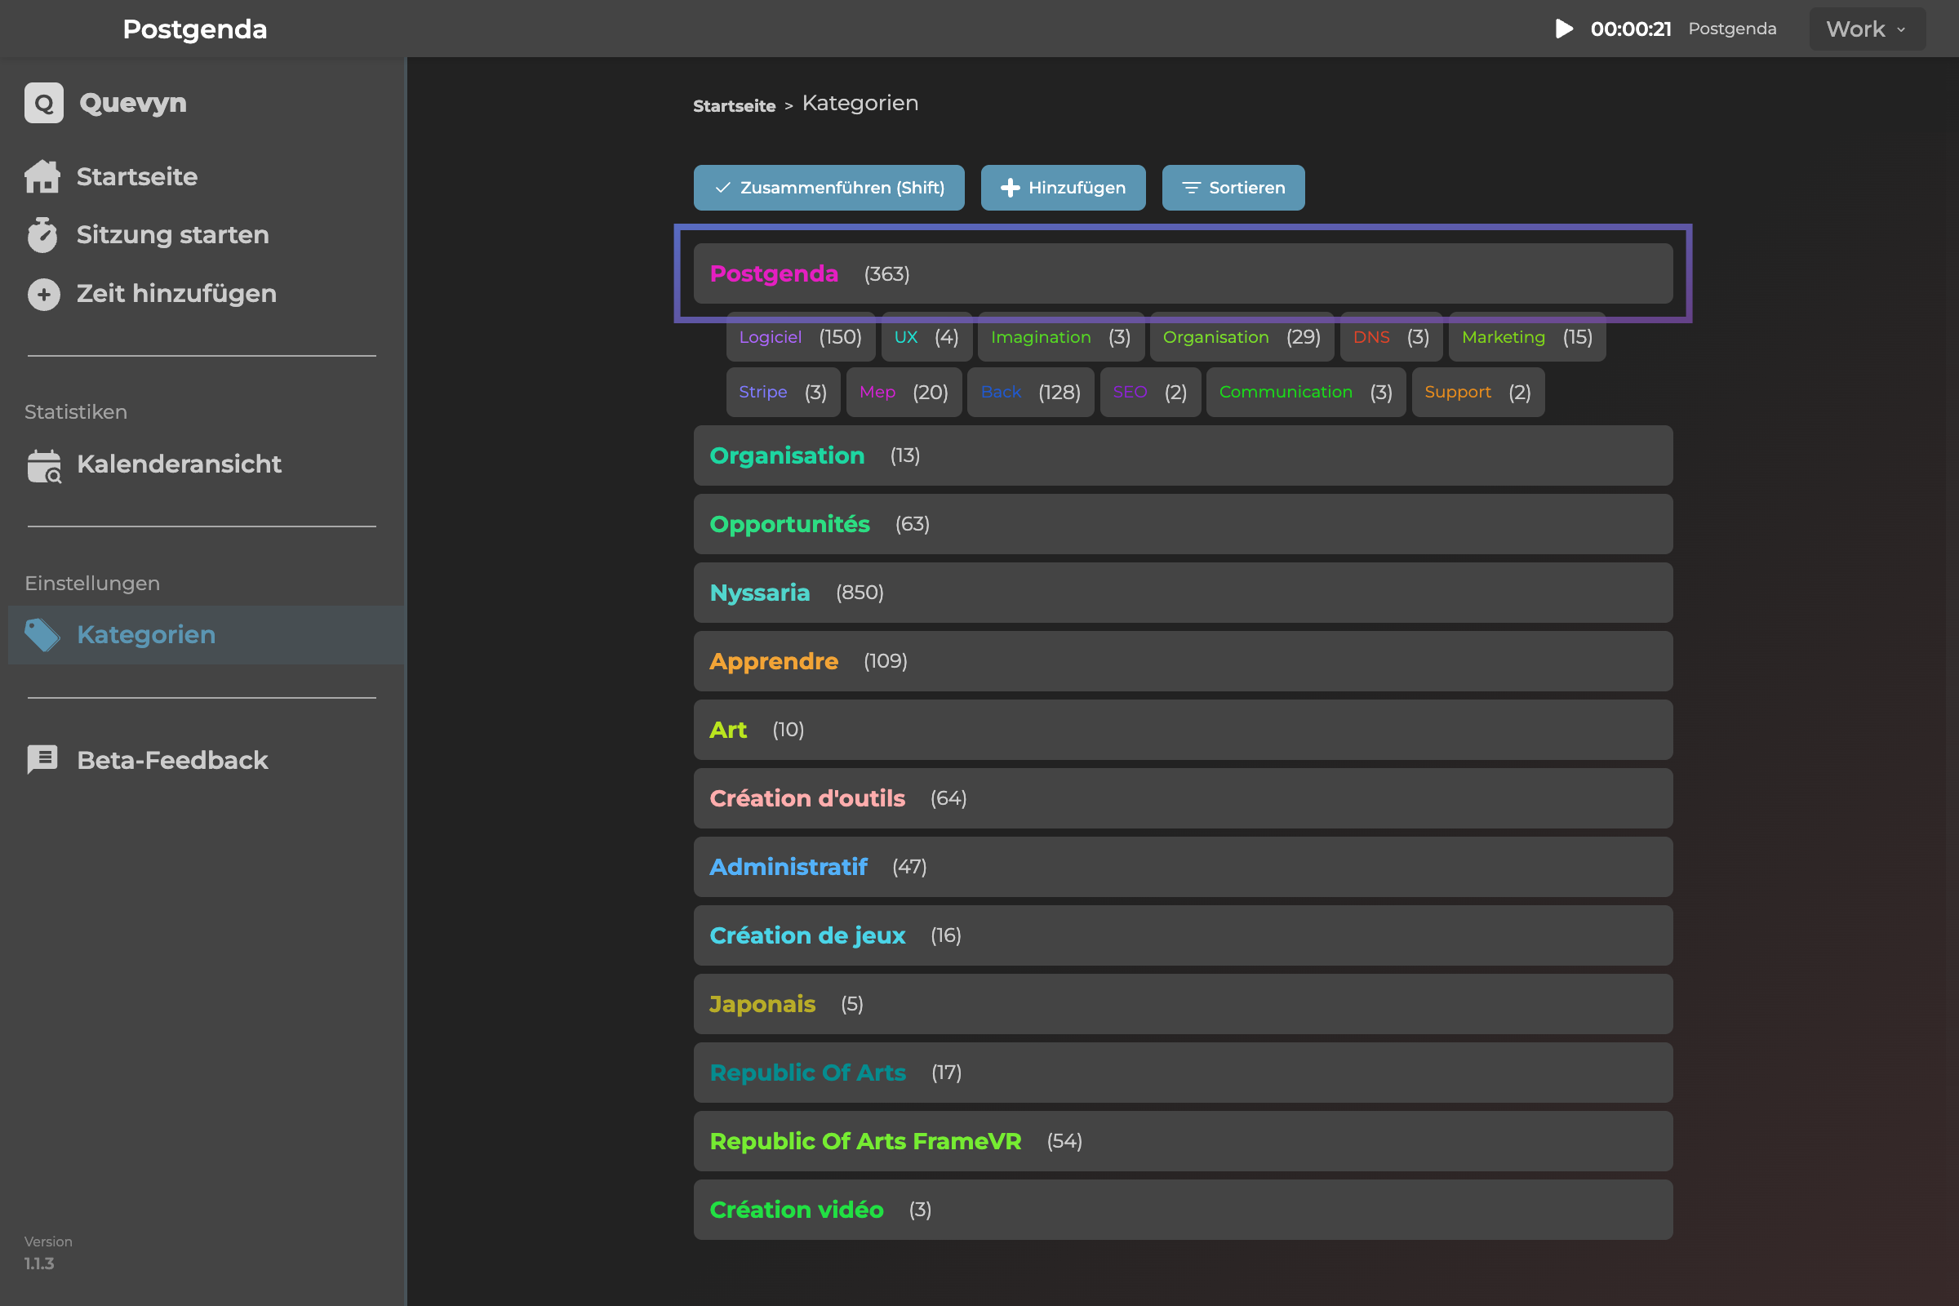The height and width of the screenshot is (1306, 1959).
Task: Open the Création de jeux category row
Action: pyautogui.click(x=1183, y=935)
